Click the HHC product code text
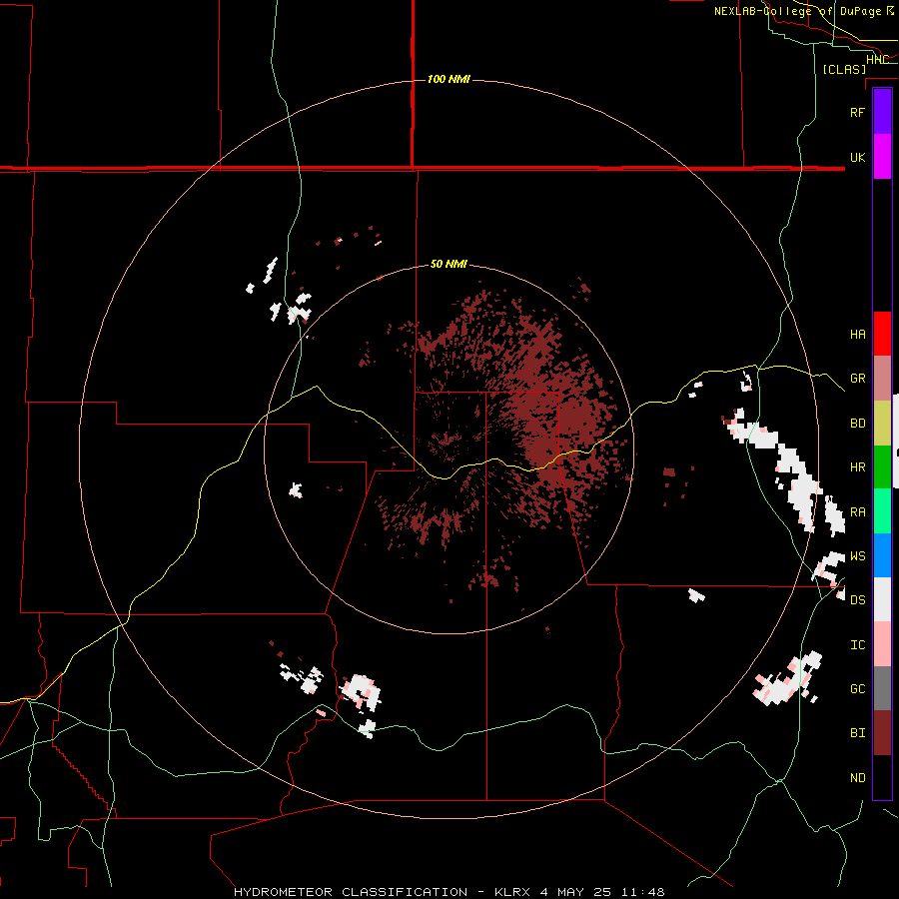Viewport: 899px width, 899px height. click(877, 60)
